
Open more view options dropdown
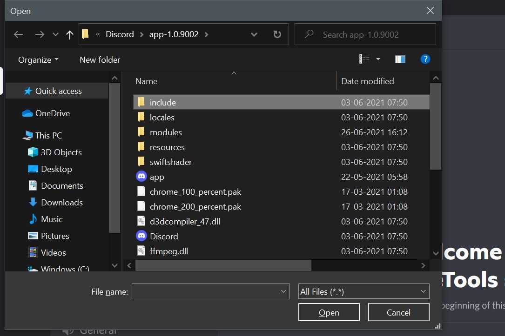click(378, 59)
